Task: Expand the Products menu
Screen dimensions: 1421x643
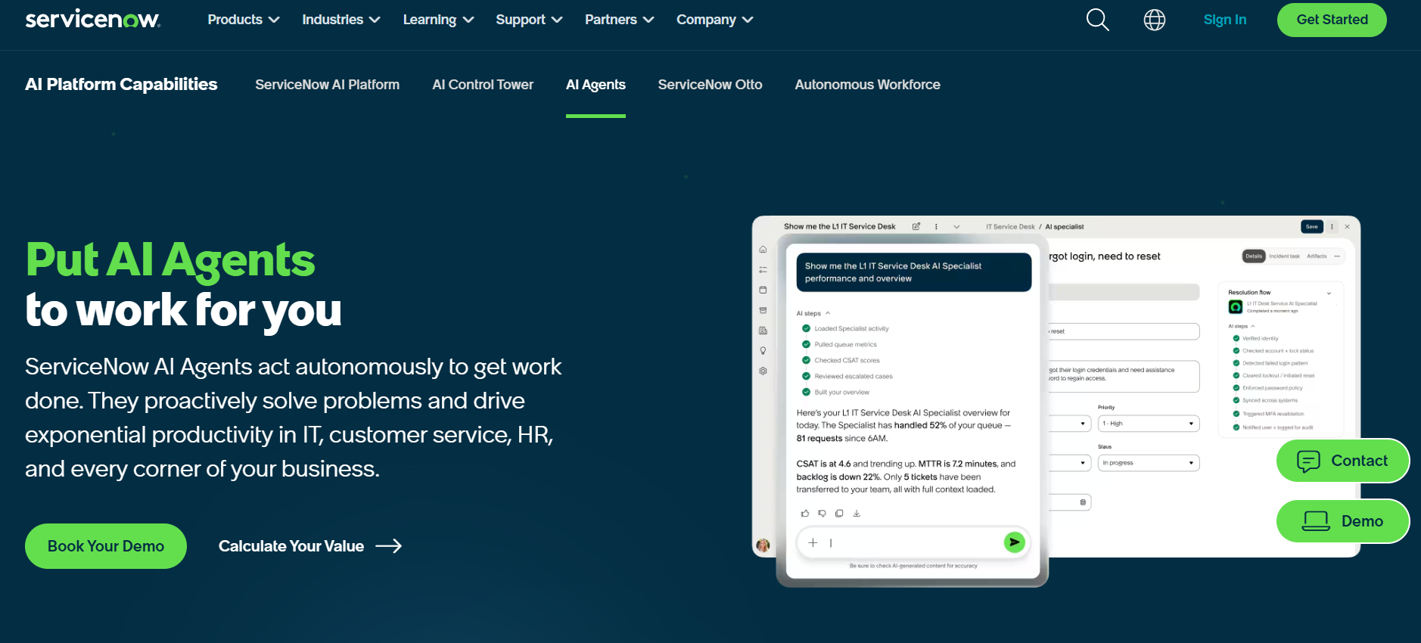Action: click(x=244, y=20)
